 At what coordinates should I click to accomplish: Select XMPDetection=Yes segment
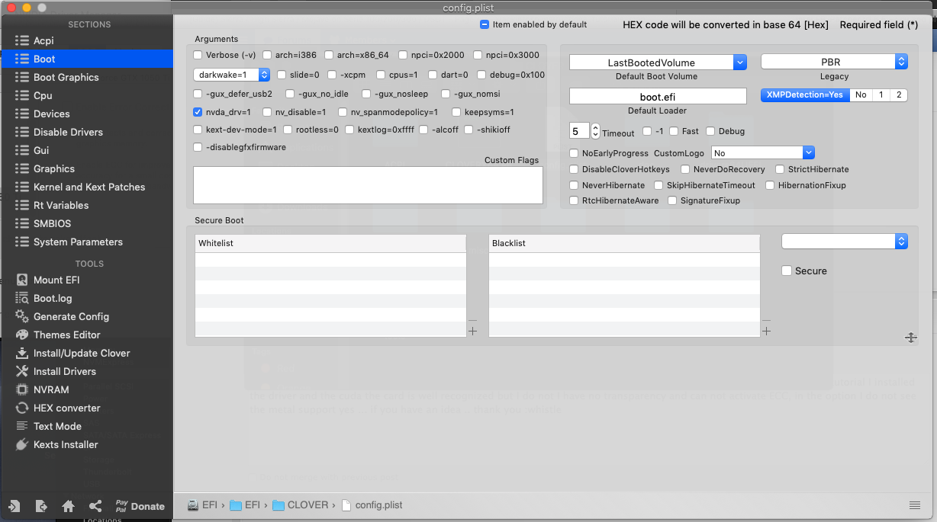coord(804,95)
